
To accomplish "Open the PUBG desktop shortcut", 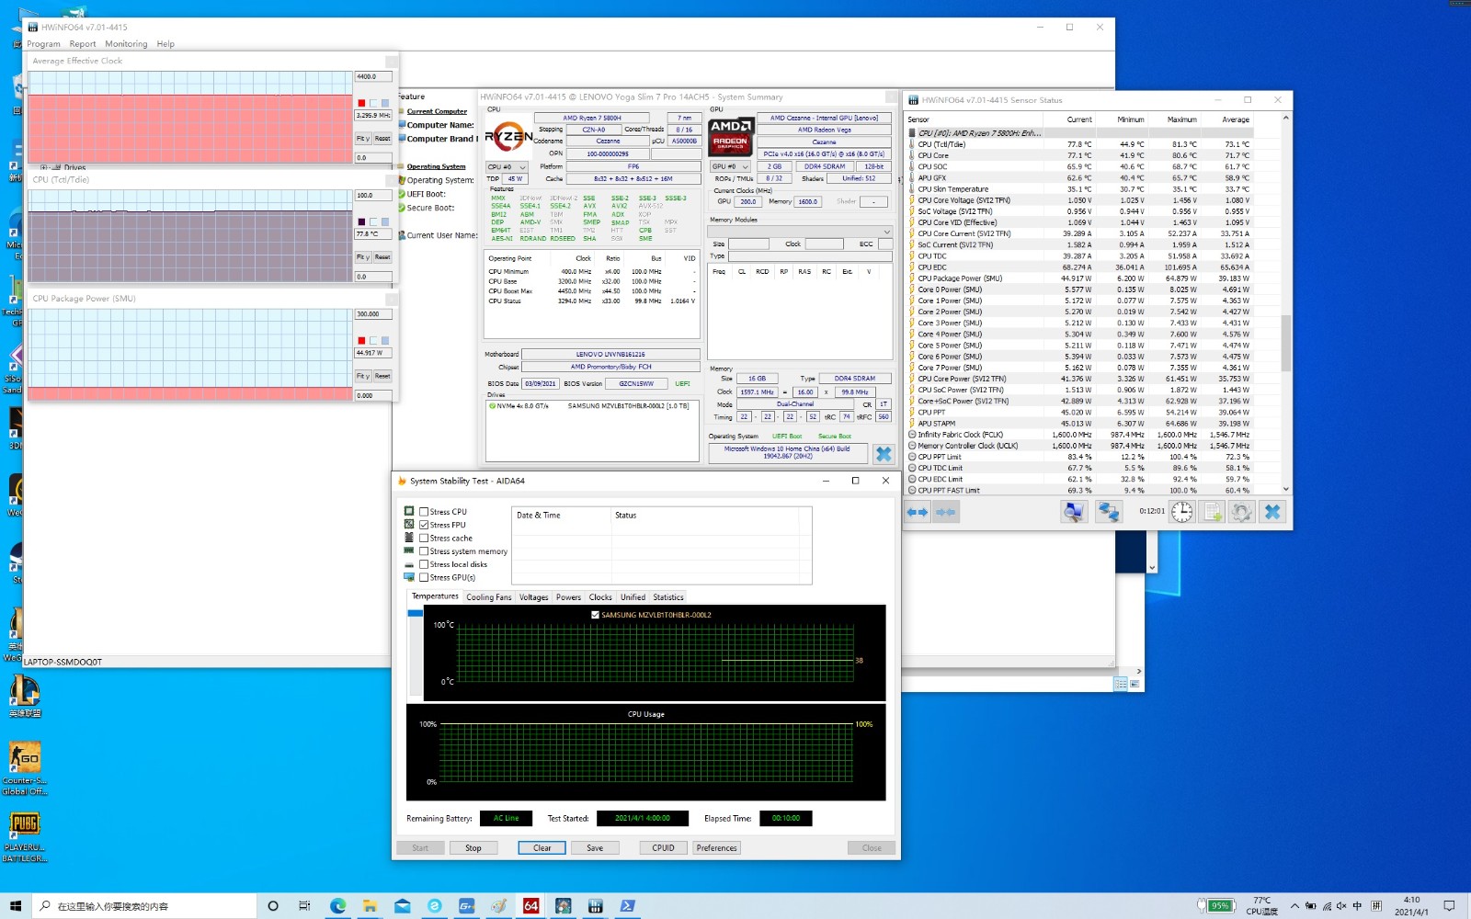I will (x=25, y=836).
